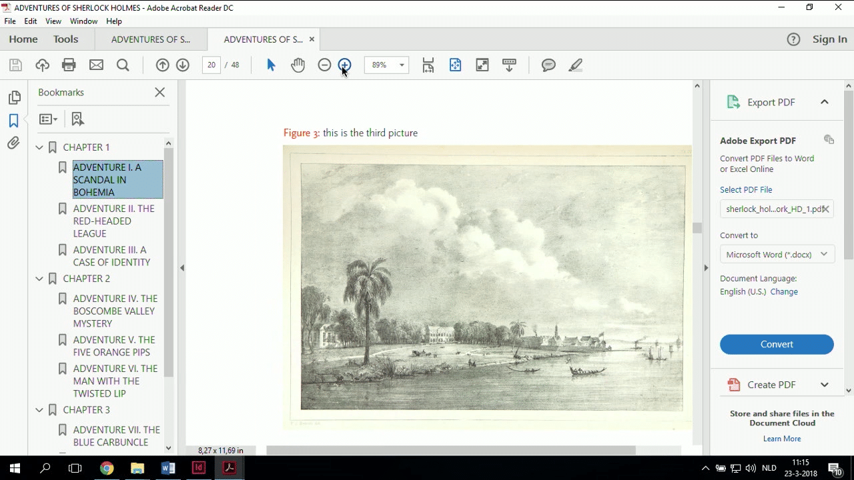Switch to full screen mode icon
Screen dimensions: 854x480
(482, 65)
